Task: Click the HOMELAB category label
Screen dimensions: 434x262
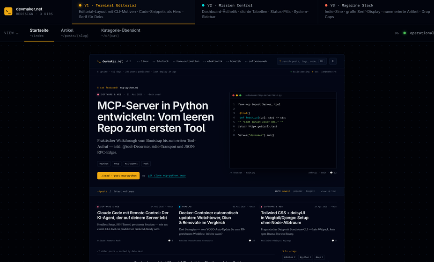Action: coord(186,207)
